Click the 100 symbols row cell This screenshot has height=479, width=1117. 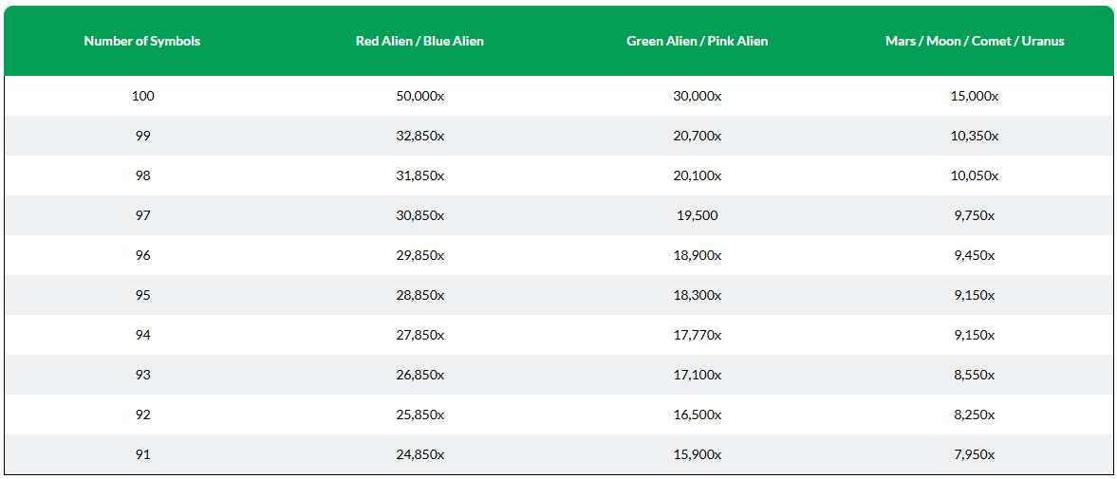142,96
